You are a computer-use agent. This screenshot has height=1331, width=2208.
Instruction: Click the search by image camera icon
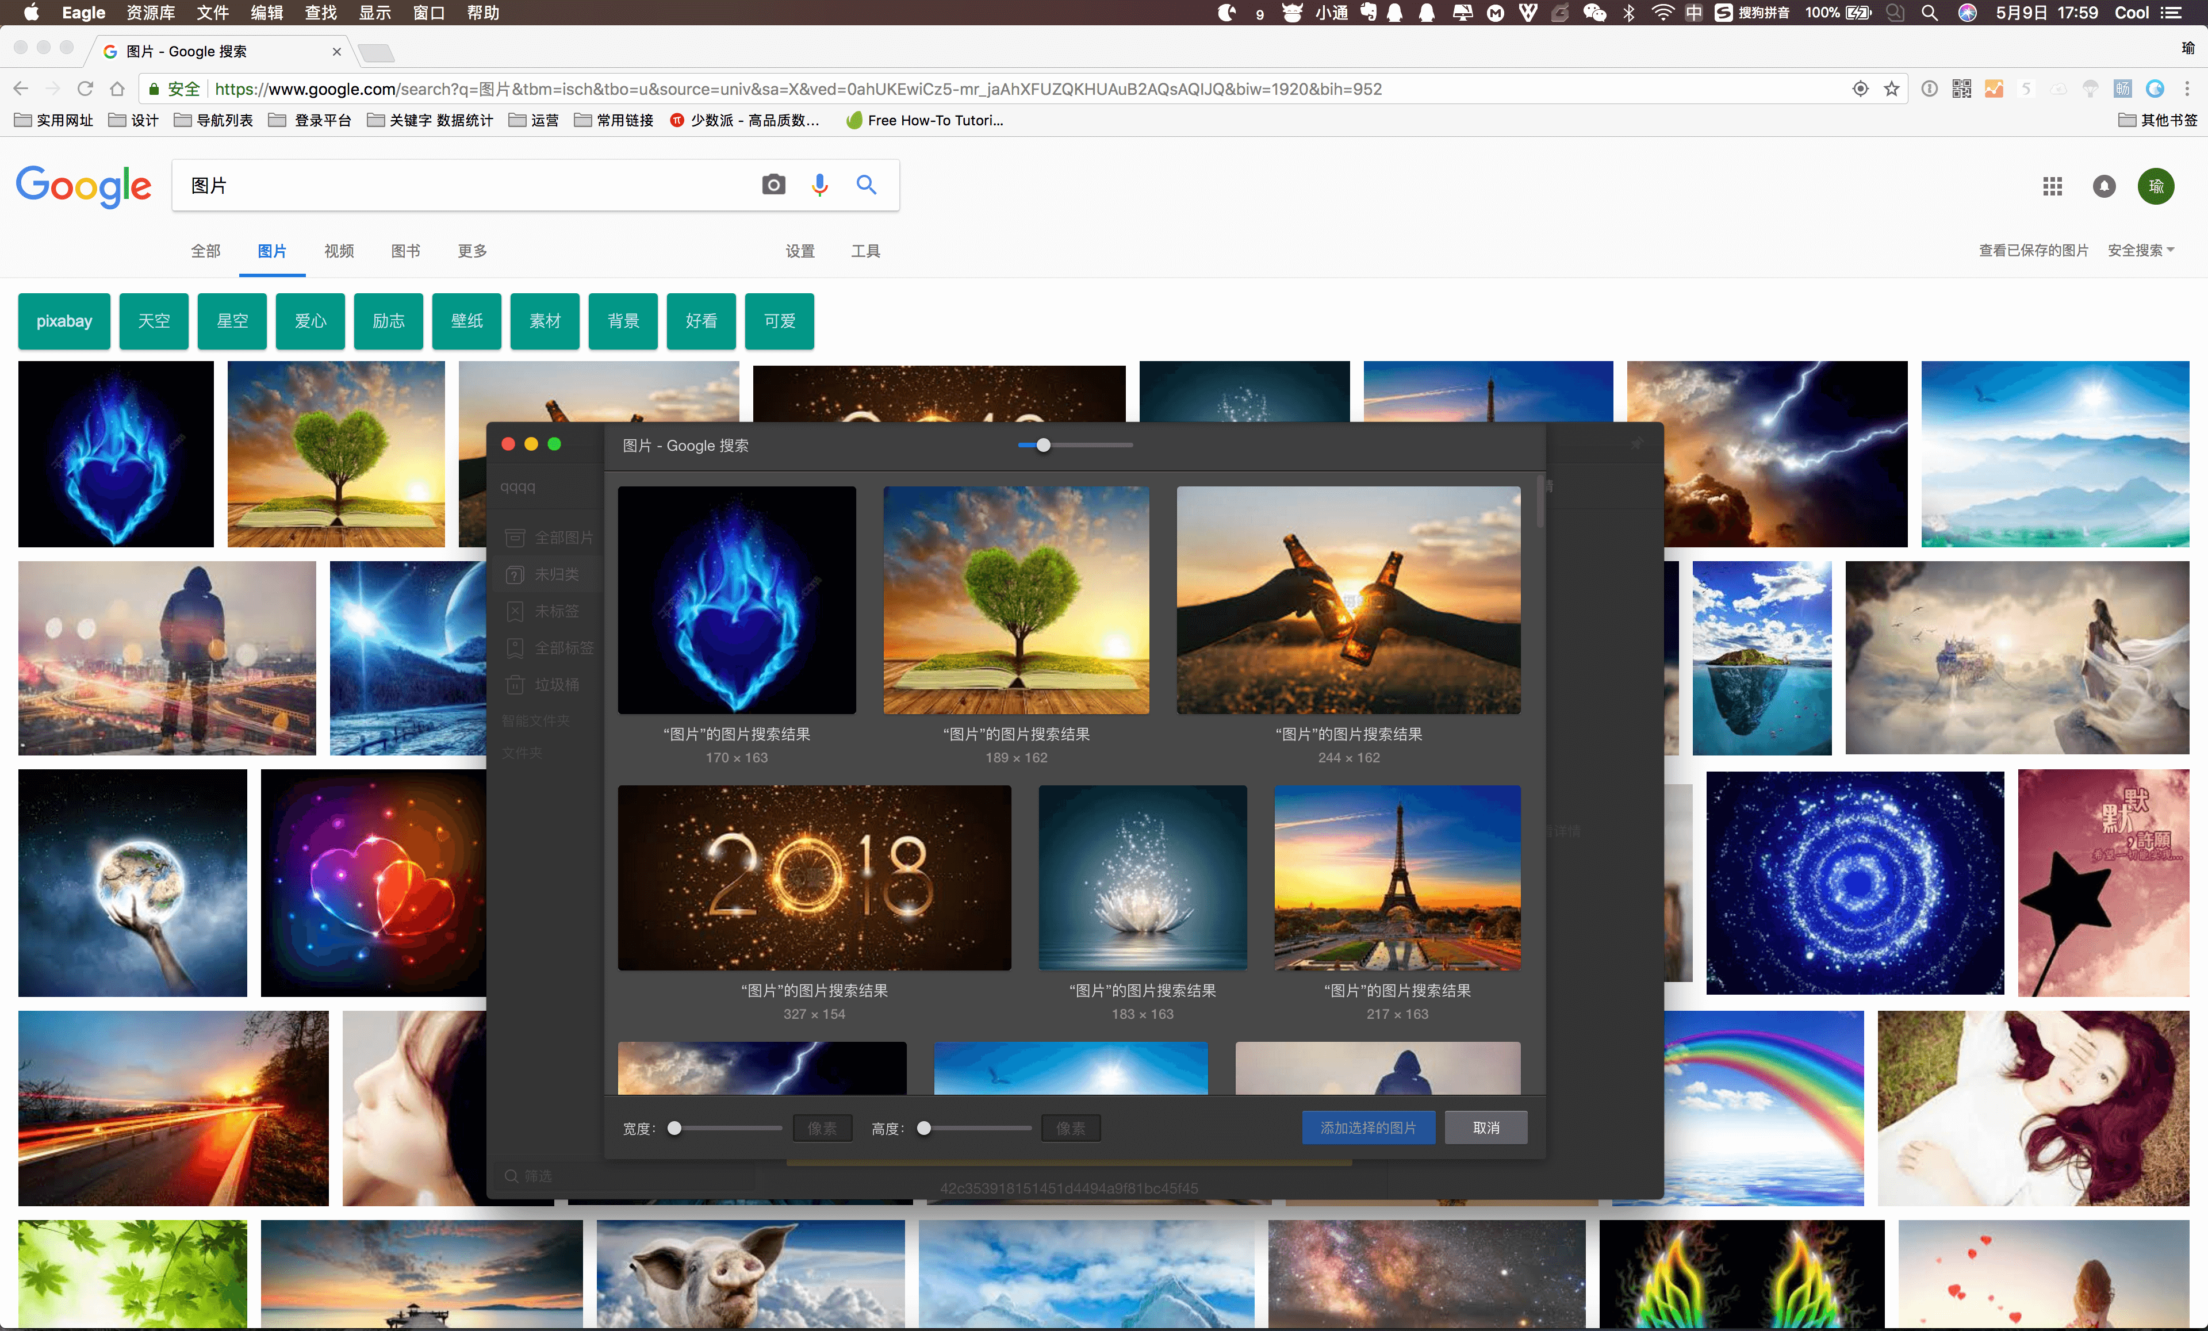(x=773, y=185)
